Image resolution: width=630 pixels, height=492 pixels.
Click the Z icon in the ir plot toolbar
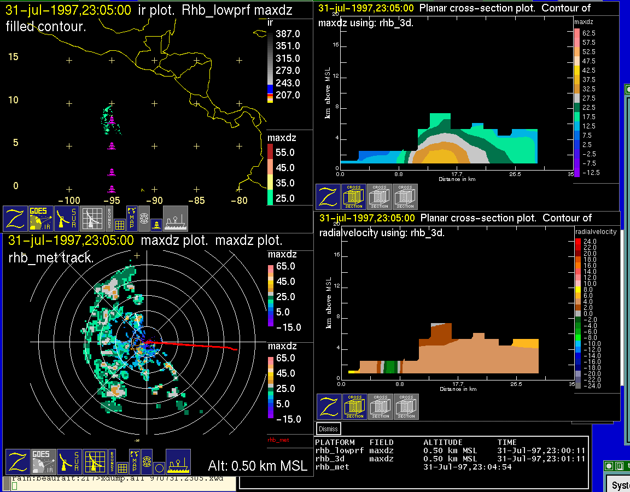(16, 219)
